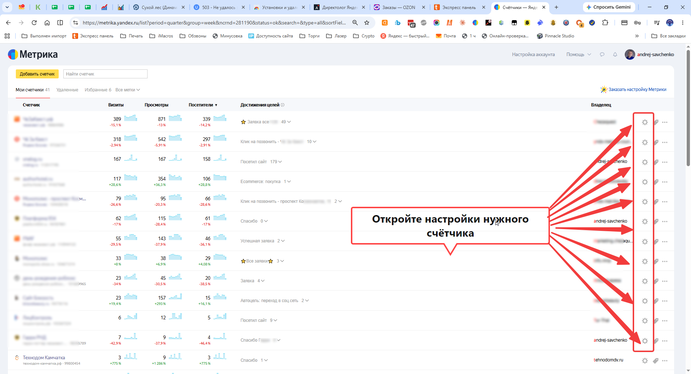Open the 'Все закладки' bookmarks folder
Viewport: 691px width, 374px height.
(x=669, y=36)
